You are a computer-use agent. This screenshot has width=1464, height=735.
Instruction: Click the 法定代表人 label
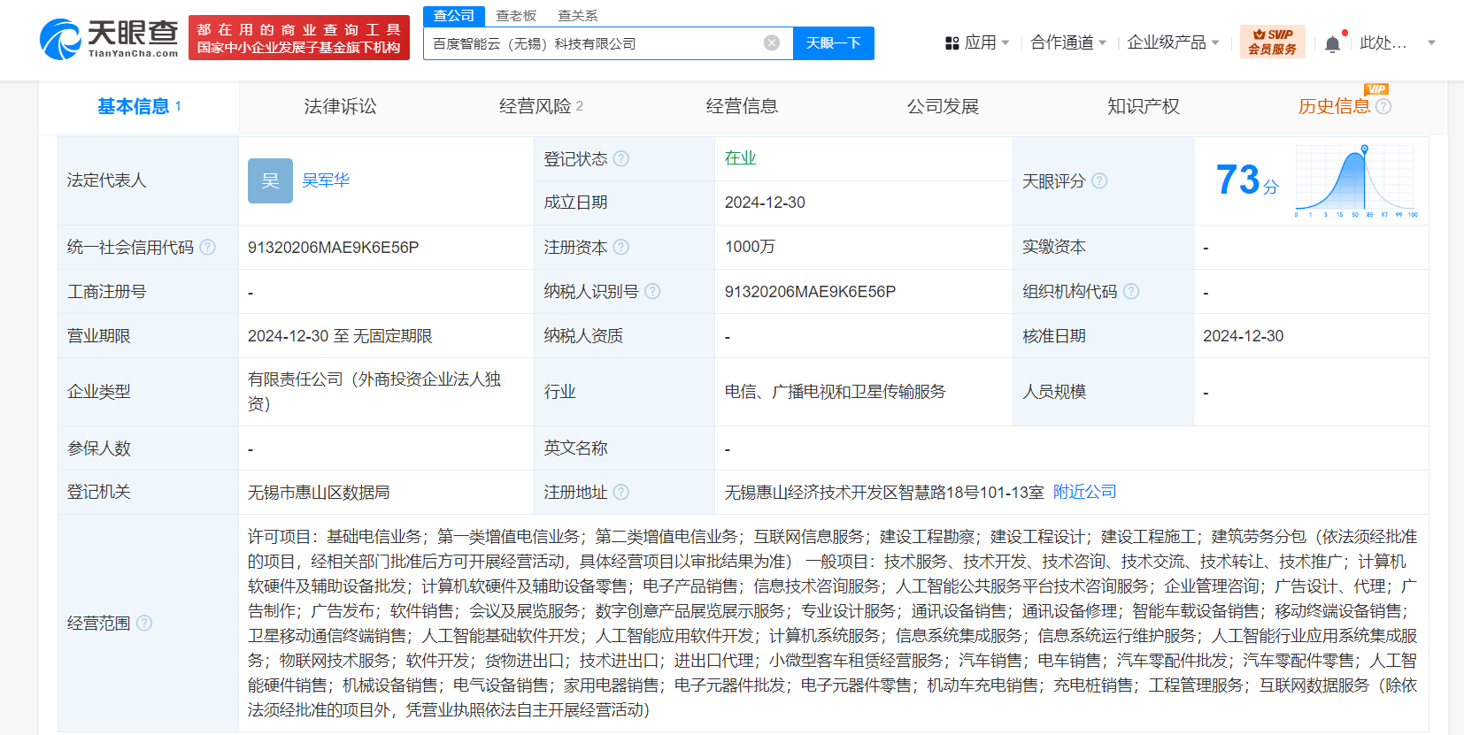(107, 180)
